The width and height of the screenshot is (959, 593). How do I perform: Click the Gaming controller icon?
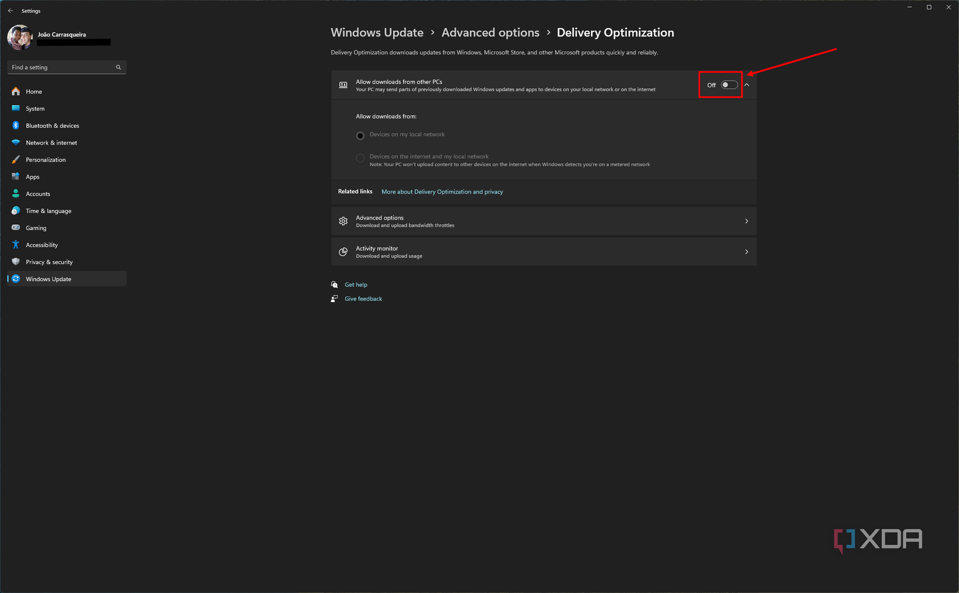16,227
